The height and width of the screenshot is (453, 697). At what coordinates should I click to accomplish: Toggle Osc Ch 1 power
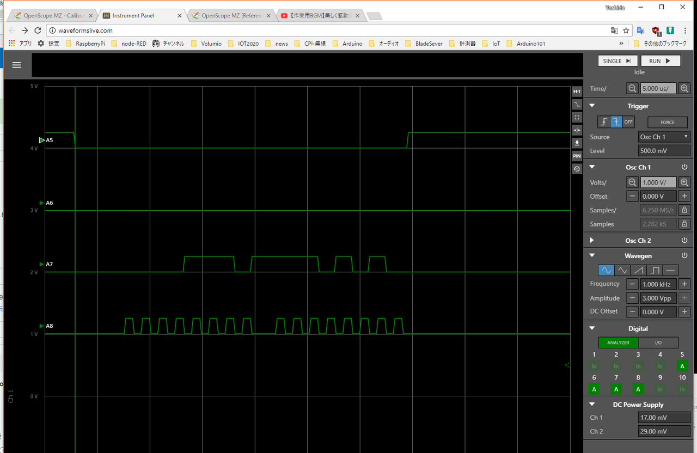(x=684, y=167)
